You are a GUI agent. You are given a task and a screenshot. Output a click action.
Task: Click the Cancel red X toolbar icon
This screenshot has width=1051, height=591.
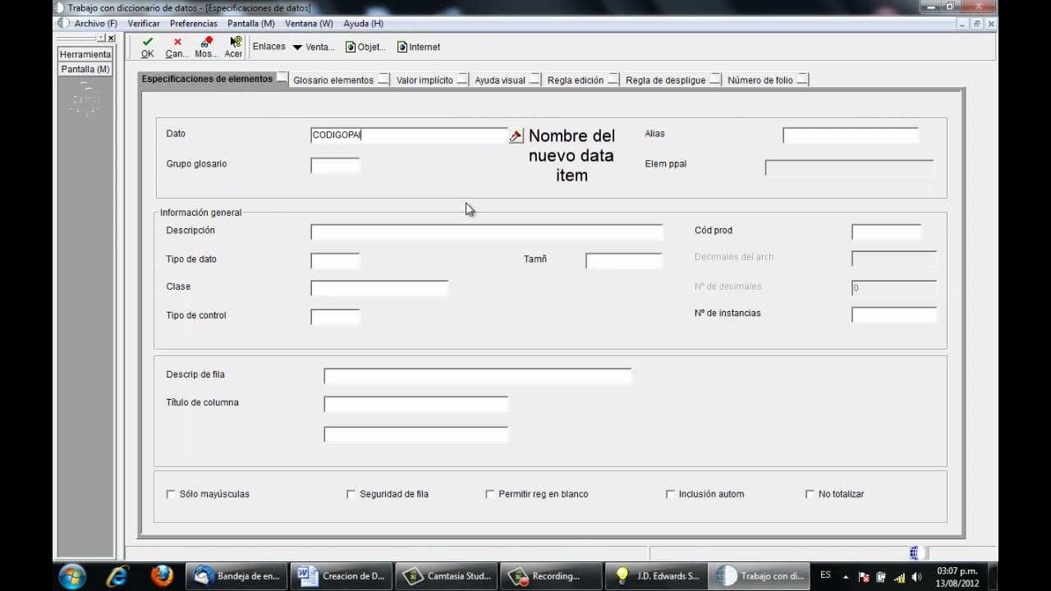177,42
